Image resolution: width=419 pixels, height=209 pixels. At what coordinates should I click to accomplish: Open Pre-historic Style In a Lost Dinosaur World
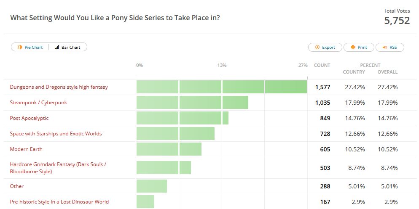pyautogui.click(x=59, y=202)
